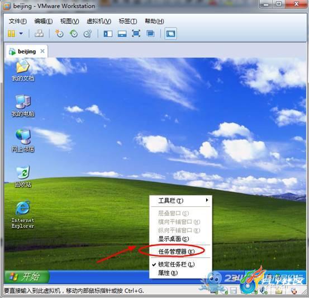Image resolution: width=309 pixels, height=298 pixels.
Task: Open the 编辑(E) menu
Action: click(x=44, y=21)
